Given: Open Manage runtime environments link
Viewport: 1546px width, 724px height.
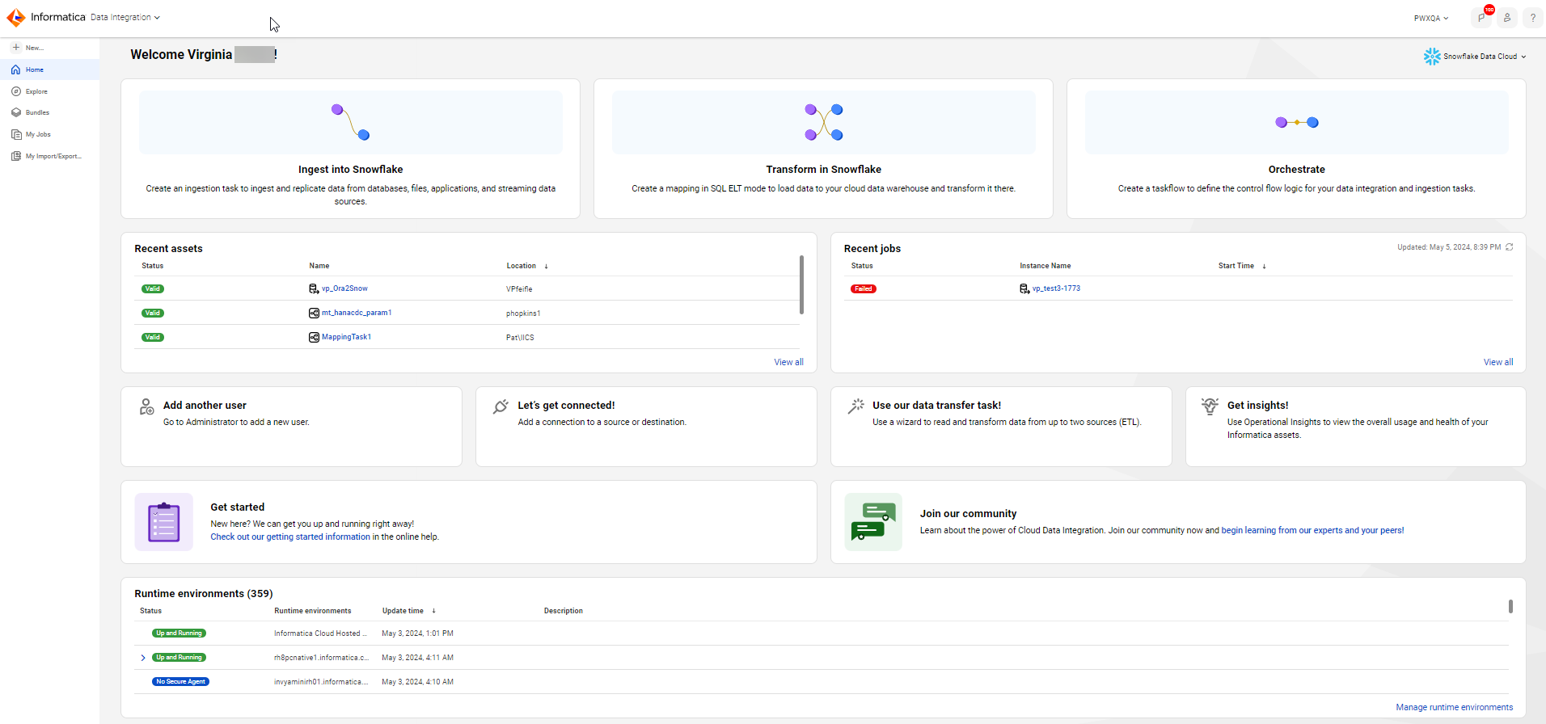Looking at the screenshot, I should (1454, 707).
